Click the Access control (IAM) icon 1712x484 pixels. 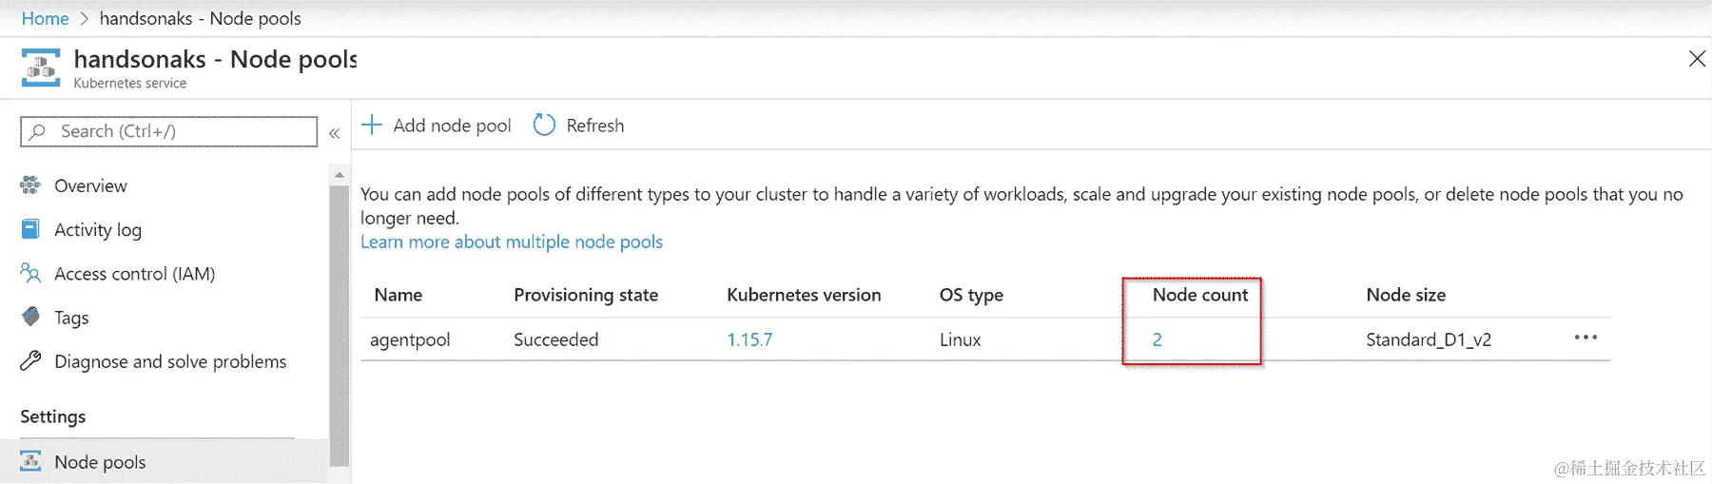pos(30,274)
